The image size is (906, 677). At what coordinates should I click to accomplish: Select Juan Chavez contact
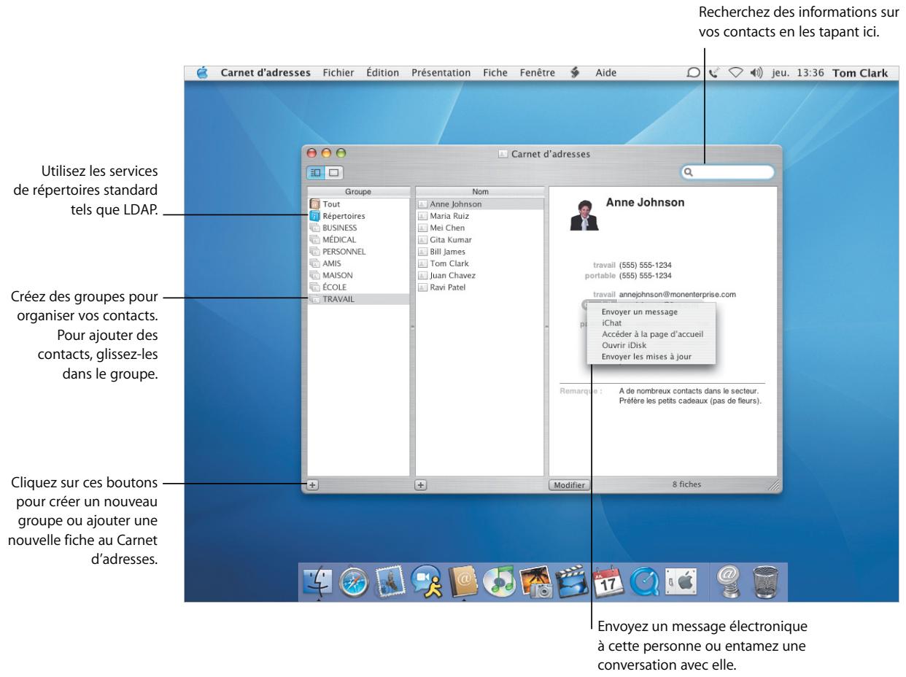(480, 275)
